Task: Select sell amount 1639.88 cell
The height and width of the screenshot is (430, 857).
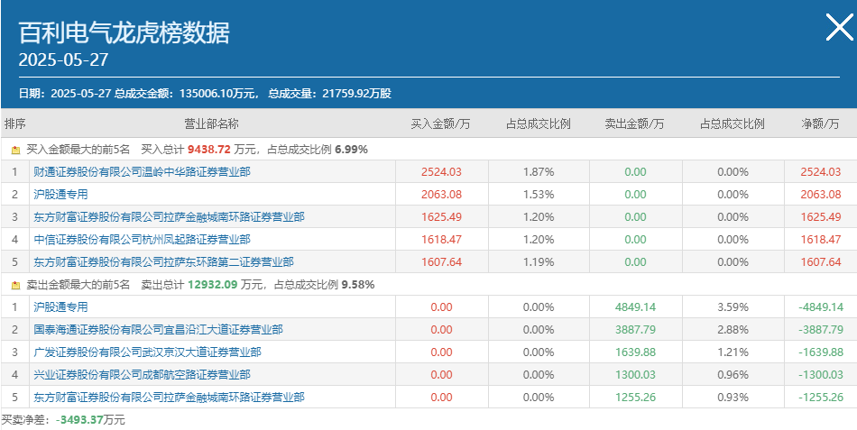Action: (x=635, y=352)
